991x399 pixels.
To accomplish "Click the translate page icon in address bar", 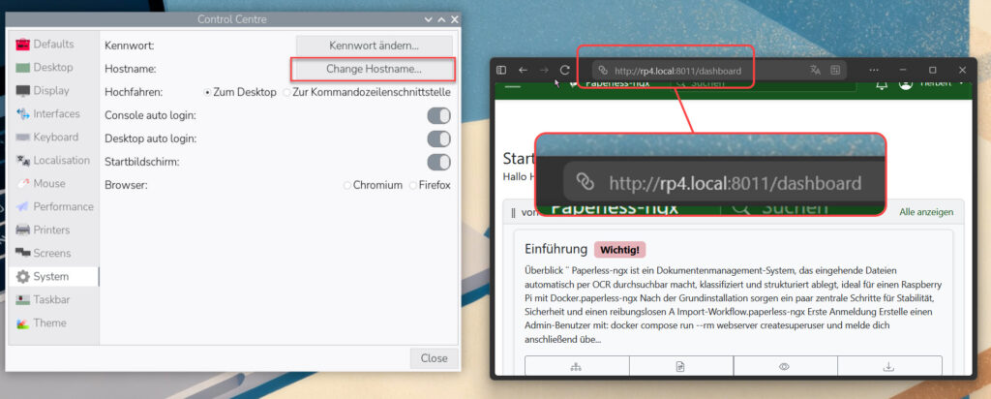I will point(815,71).
